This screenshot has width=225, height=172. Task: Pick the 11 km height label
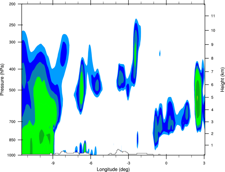coord(213,16)
